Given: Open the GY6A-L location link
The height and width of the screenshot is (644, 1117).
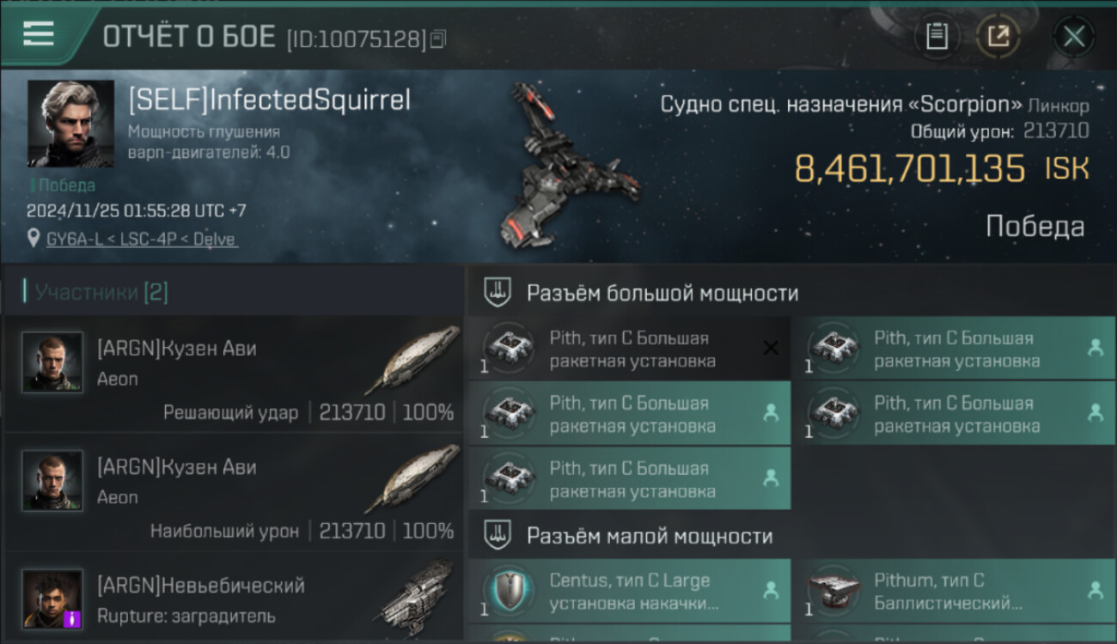Looking at the screenshot, I should pos(142,240).
